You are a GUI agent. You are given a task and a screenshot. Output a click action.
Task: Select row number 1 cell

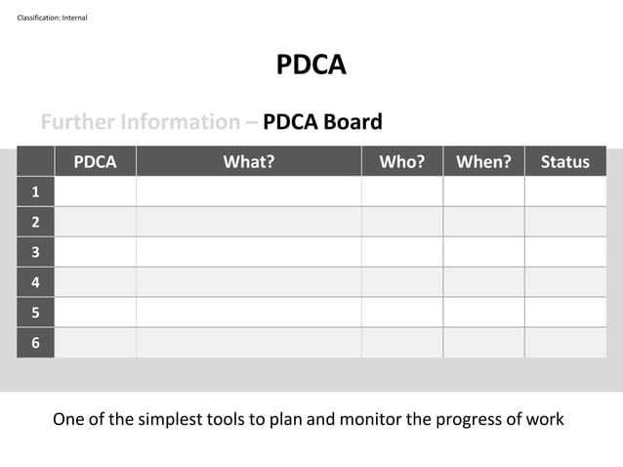pos(35,191)
